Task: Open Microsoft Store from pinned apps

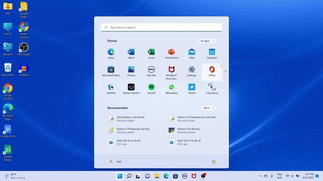Action: [111, 71]
